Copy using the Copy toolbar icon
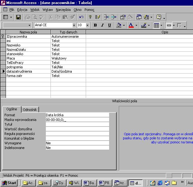Image resolution: width=193 pixels, height=187 pixels. point(58,17)
